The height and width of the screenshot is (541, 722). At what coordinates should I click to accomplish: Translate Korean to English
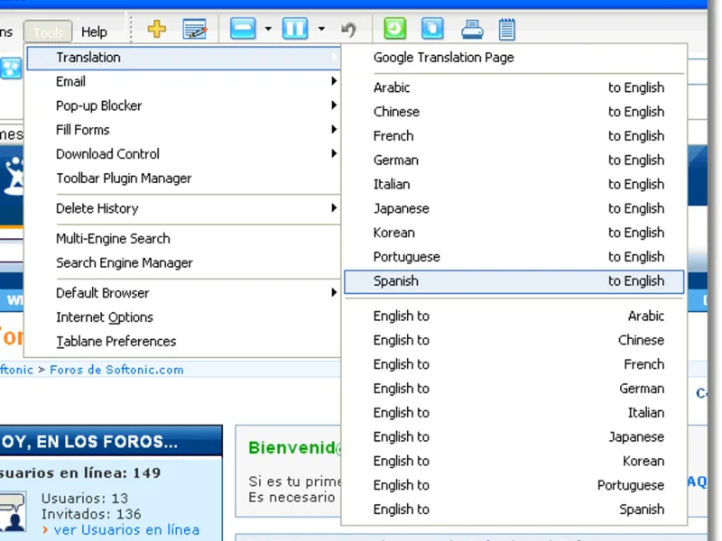[x=514, y=233]
